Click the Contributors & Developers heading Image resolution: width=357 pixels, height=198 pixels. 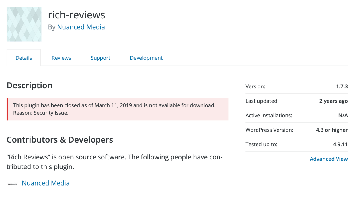[60, 139]
